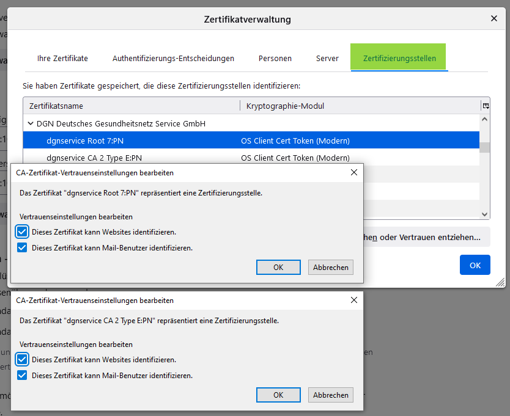This screenshot has width=510, height=416.
Task: Toggle Websites identifizieren for CA 2 Type E:PN
Action: [x=22, y=359]
